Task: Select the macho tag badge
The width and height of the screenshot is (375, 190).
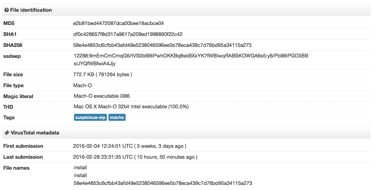Action: click(x=117, y=117)
